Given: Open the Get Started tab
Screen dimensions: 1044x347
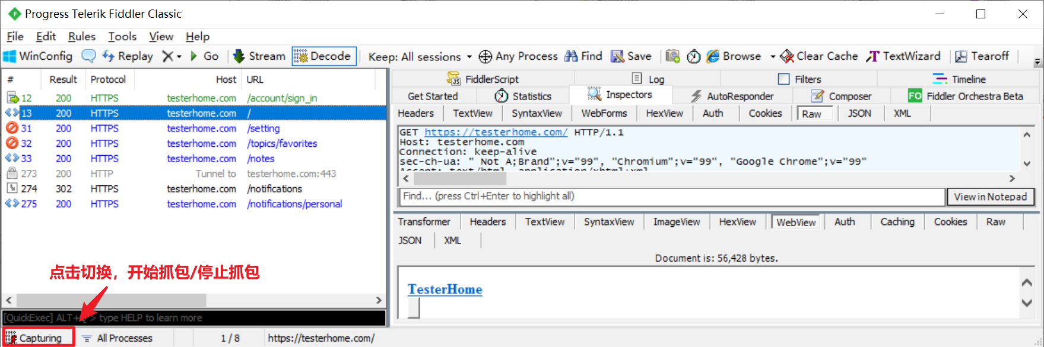Looking at the screenshot, I should pos(433,96).
